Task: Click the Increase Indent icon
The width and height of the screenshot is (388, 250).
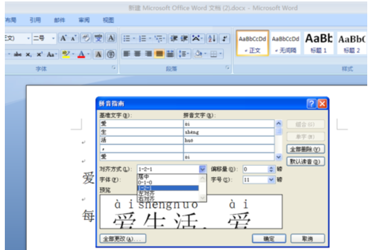Action: (x=184, y=39)
